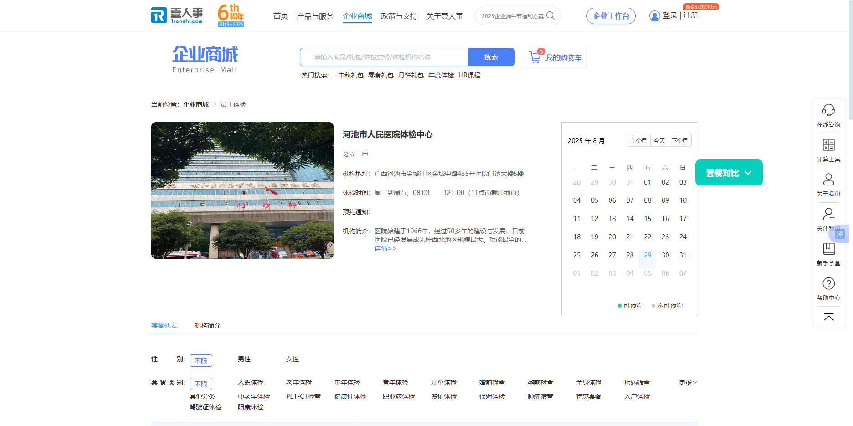Go to 下个月 in the calendar
Screen dimensions: 853x426
coord(680,140)
